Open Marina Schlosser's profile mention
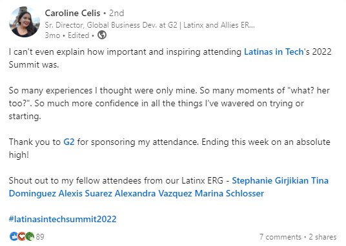346x246 pixels. 229,194
